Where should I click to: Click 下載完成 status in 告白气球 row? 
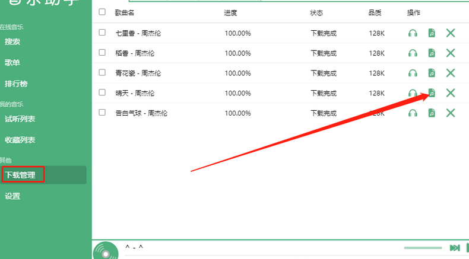[x=324, y=113]
